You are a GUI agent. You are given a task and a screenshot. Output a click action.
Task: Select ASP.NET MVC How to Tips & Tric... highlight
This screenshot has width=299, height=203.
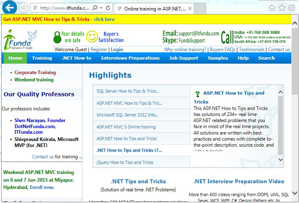point(142,103)
